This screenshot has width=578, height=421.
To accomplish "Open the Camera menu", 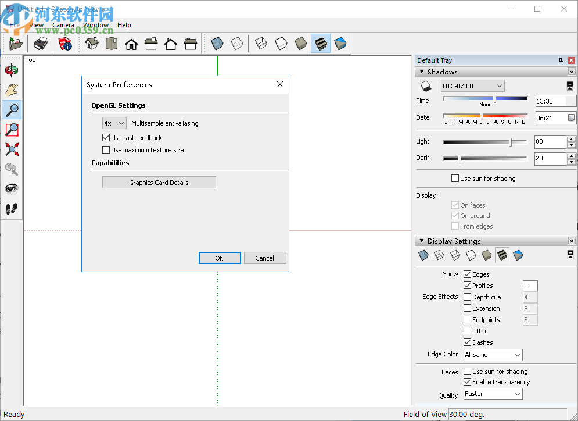I will pos(63,25).
